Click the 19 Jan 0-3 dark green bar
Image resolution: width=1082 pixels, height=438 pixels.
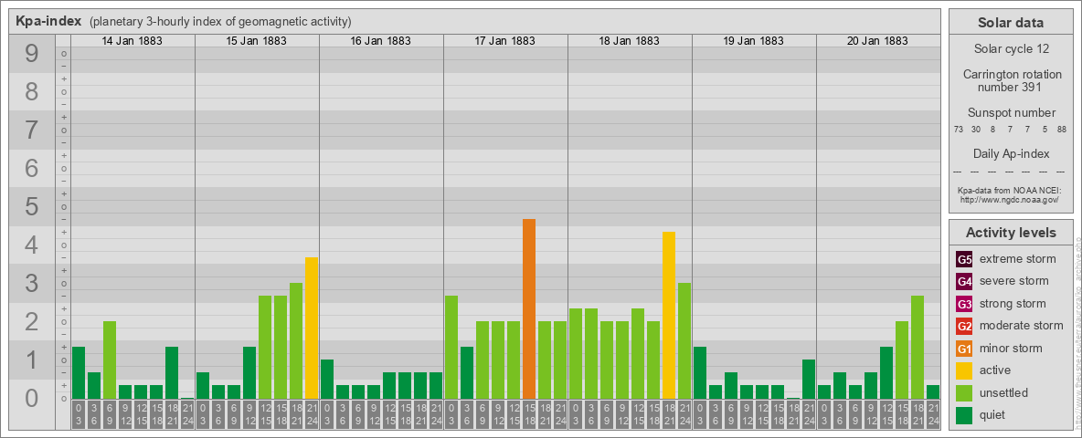coord(700,373)
